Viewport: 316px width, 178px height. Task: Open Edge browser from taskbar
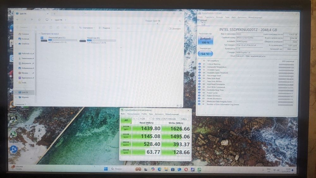point(159,169)
